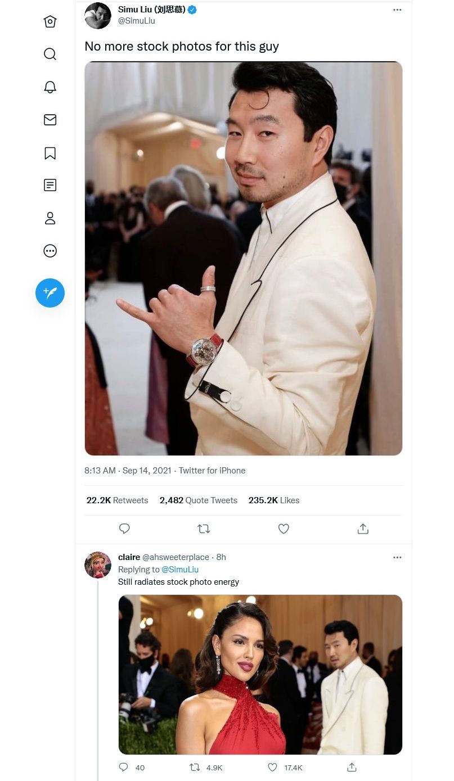Open Messages envelope icon

pos(50,120)
